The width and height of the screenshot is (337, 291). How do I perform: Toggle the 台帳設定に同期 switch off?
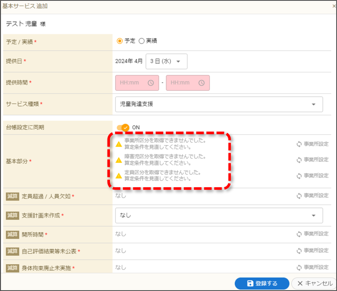click(x=123, y=128)
